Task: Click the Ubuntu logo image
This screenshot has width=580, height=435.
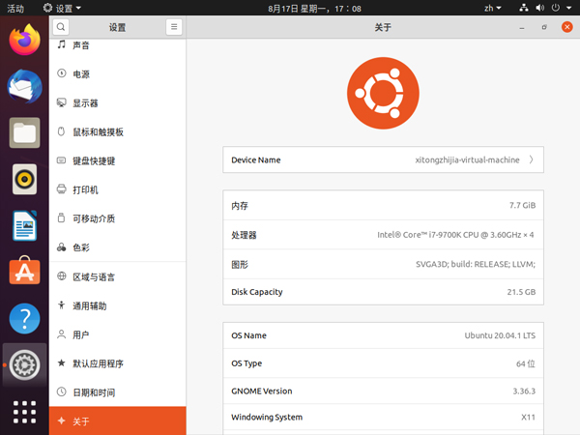Action: tap(383, 93)
